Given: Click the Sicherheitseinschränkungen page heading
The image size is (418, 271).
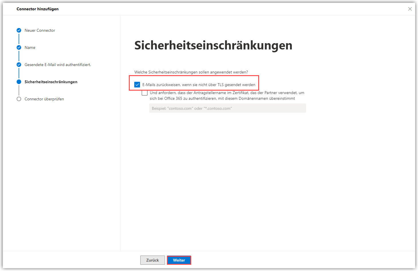Looking at the screenshot, I should [213, 45].
